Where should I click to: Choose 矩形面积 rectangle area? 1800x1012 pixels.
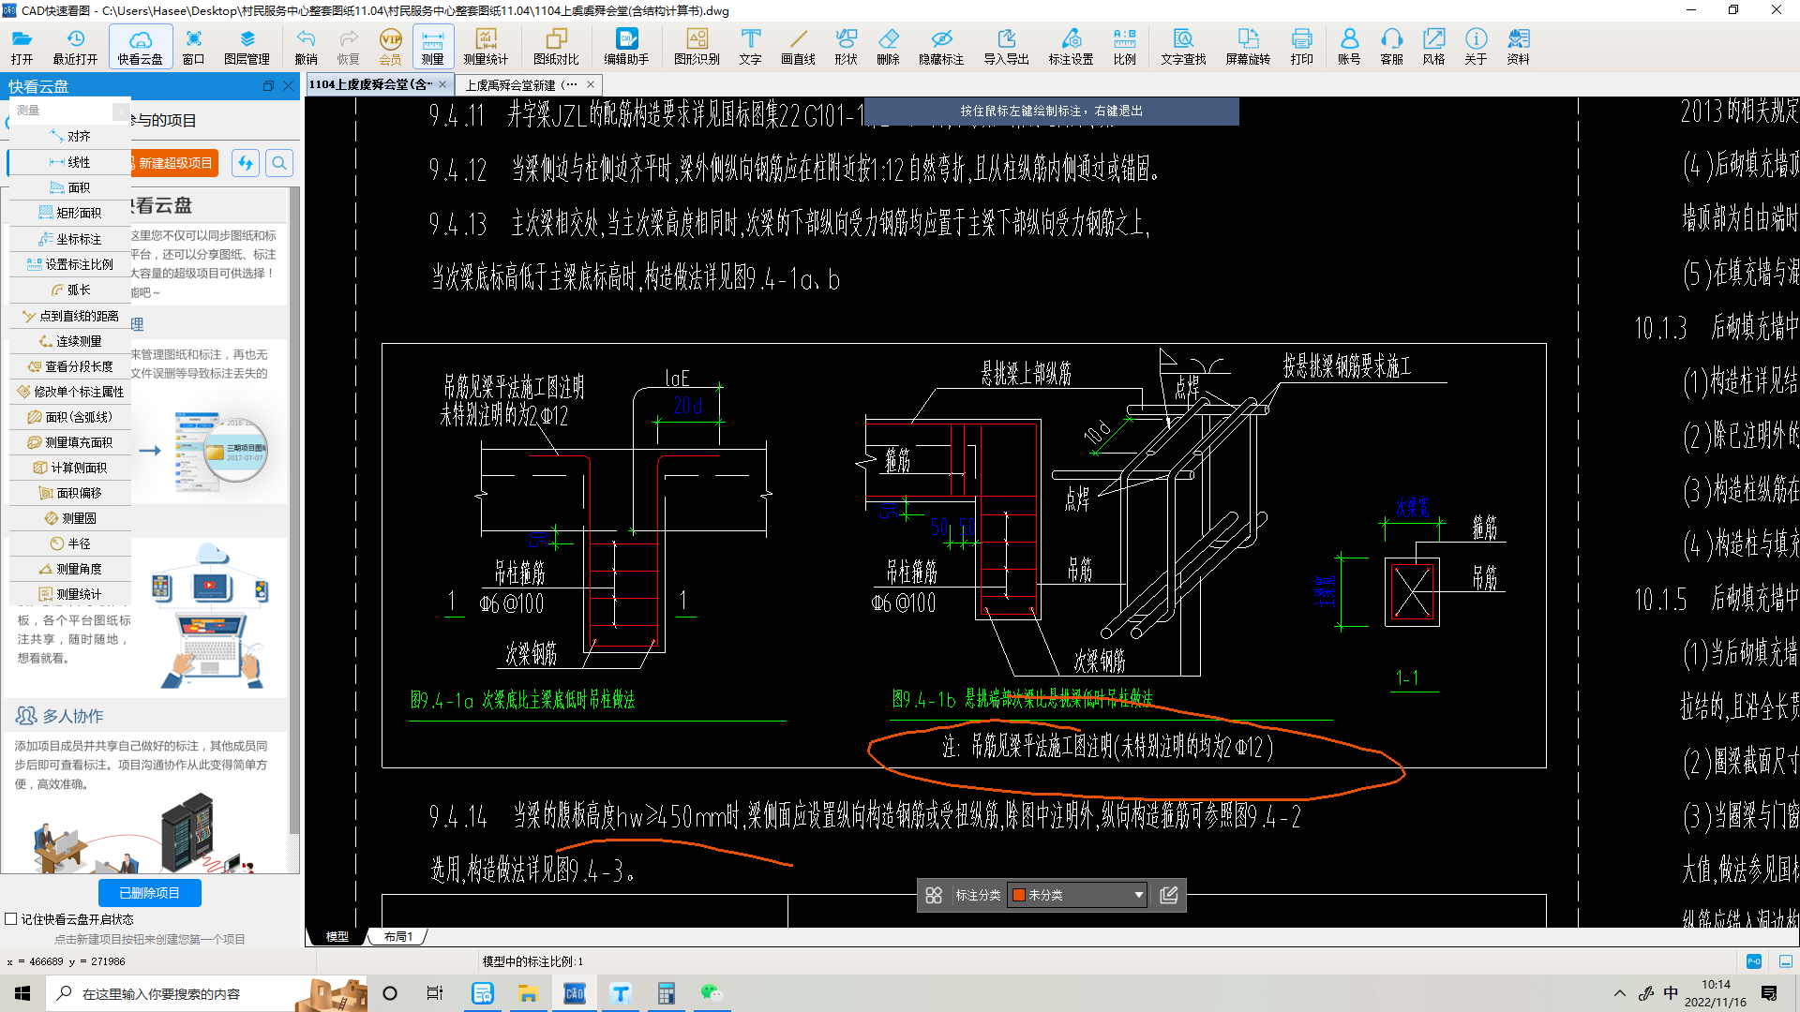(70, 213)
